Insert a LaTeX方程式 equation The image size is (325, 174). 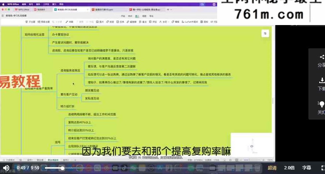[x=190, y=22]
